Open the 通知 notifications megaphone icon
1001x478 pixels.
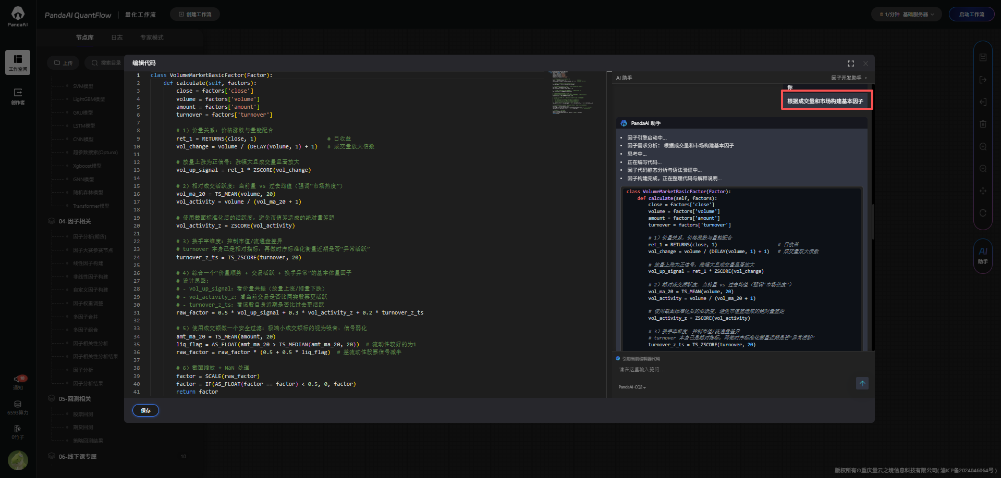18,383
